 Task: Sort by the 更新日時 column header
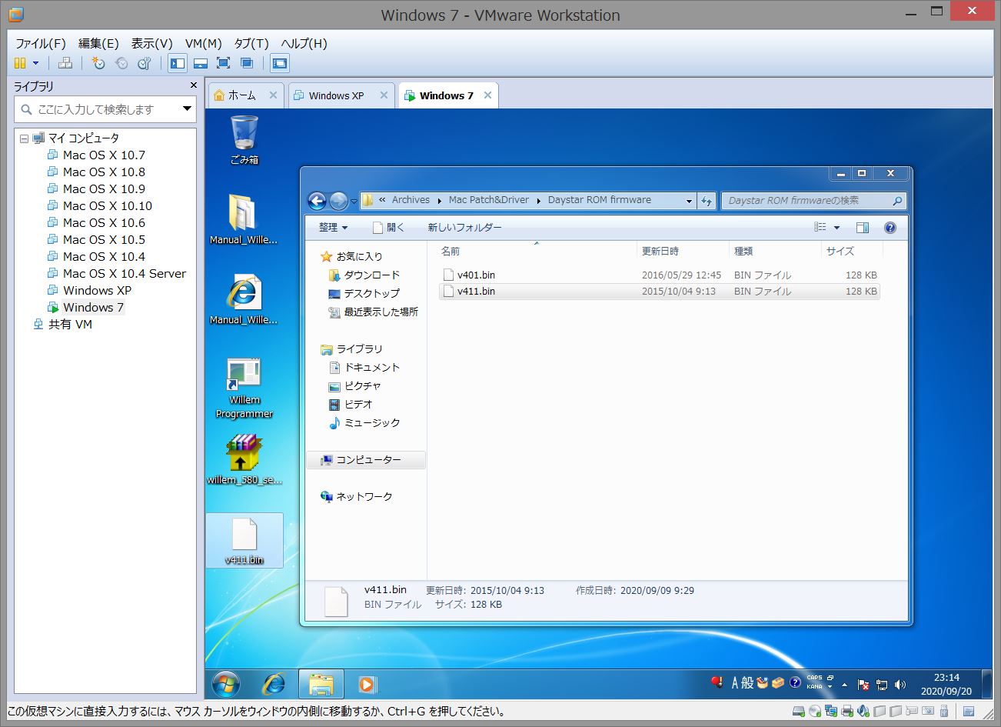click(x=683, y=252)
